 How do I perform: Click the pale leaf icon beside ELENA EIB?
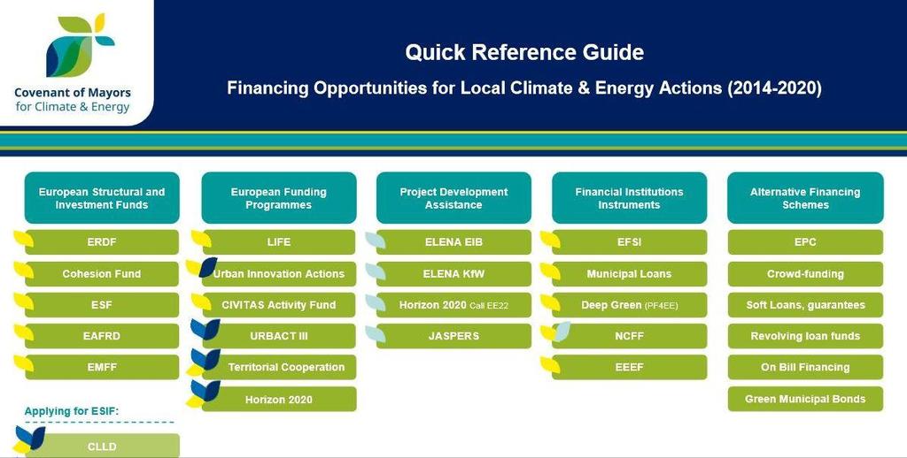(x=376, y=240)
